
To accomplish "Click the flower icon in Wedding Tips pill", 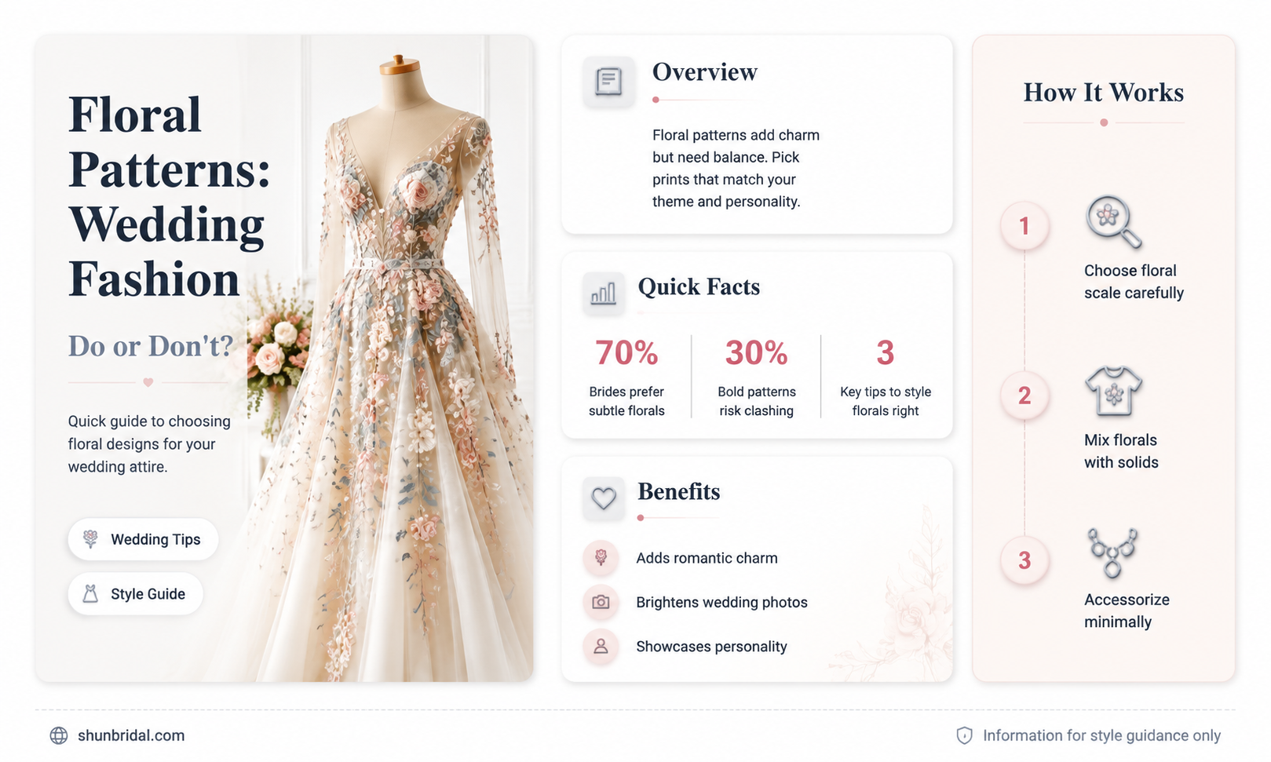I will click(90, 539).
